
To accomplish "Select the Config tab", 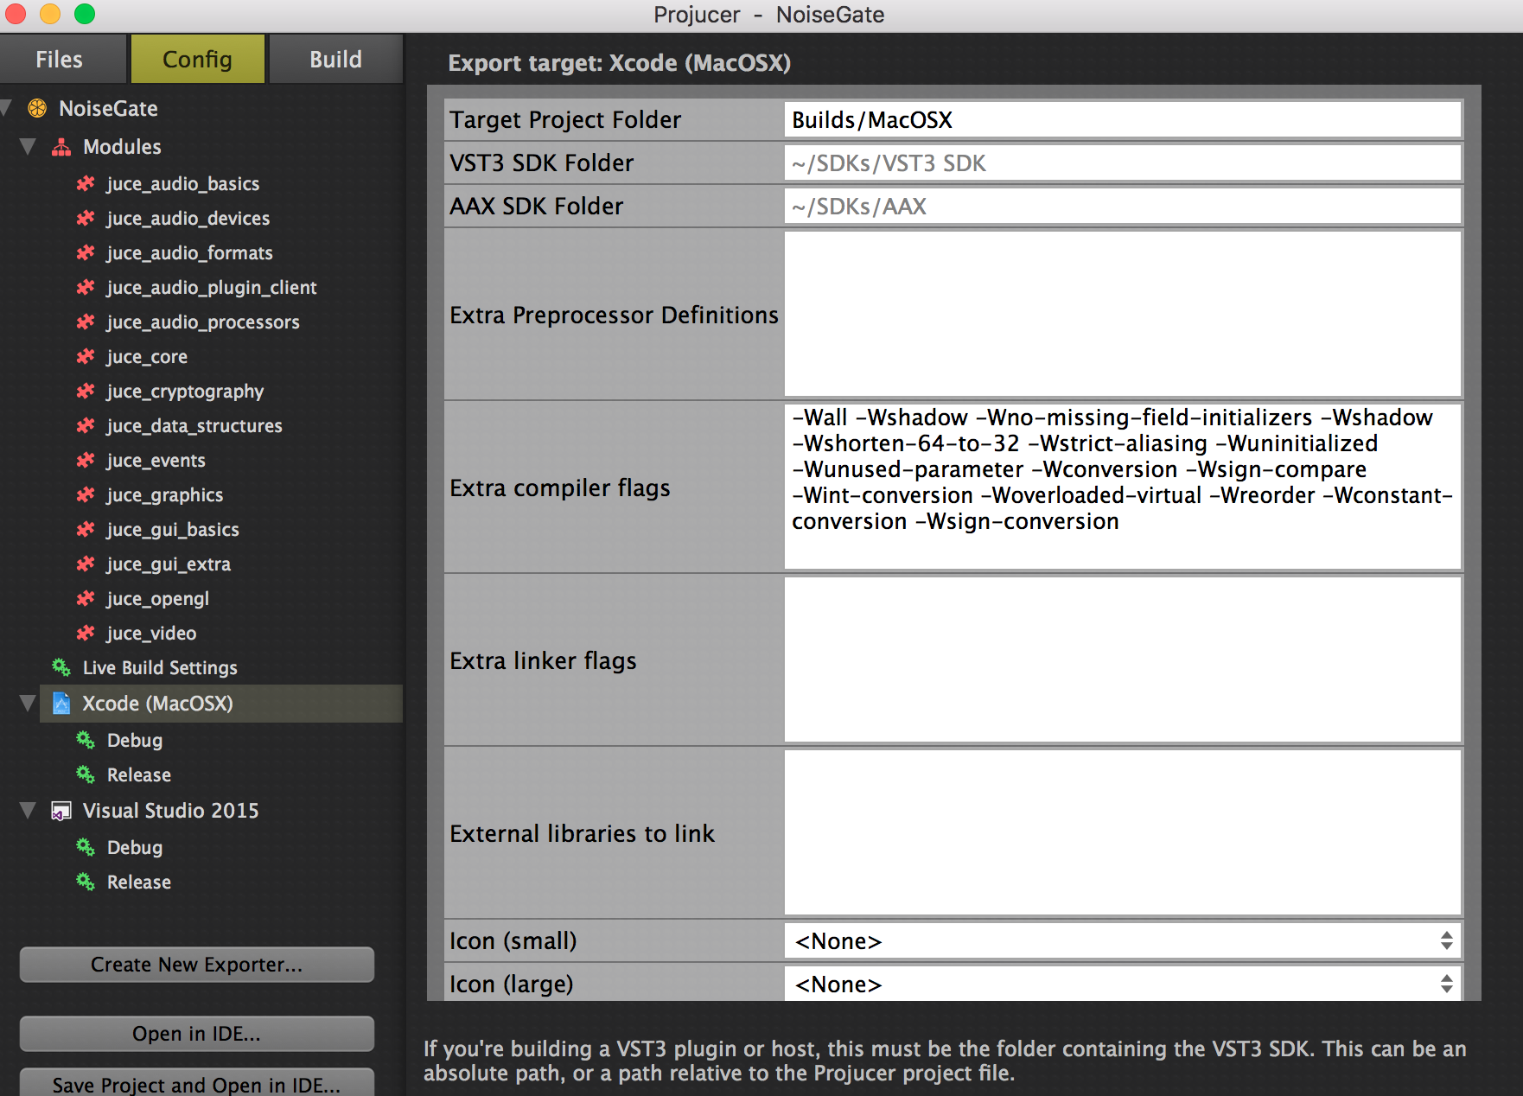I will click(x=198, y=59).
